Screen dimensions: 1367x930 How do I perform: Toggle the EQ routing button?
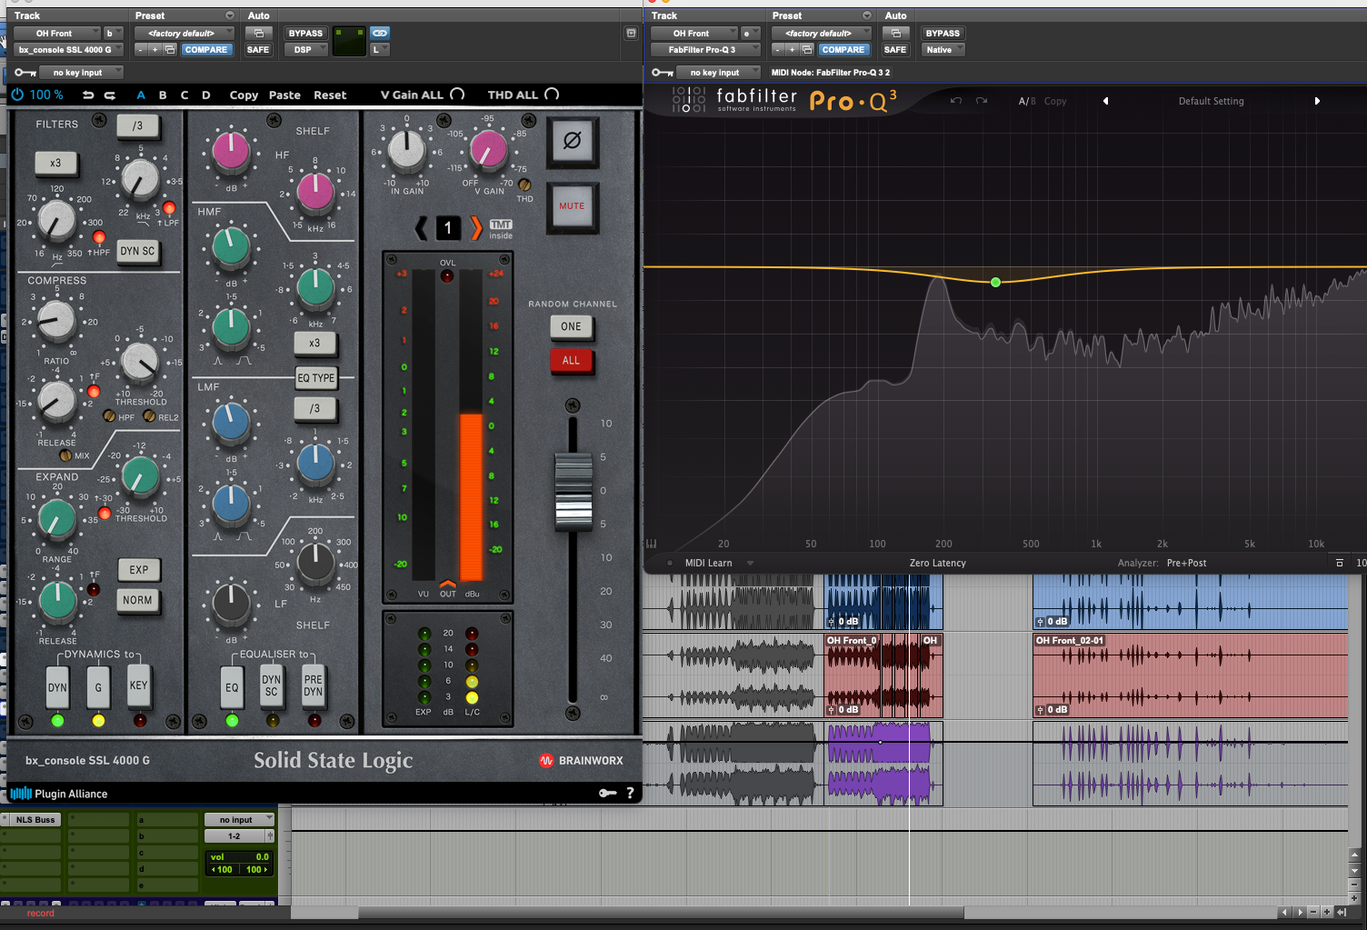pos(232,687)
